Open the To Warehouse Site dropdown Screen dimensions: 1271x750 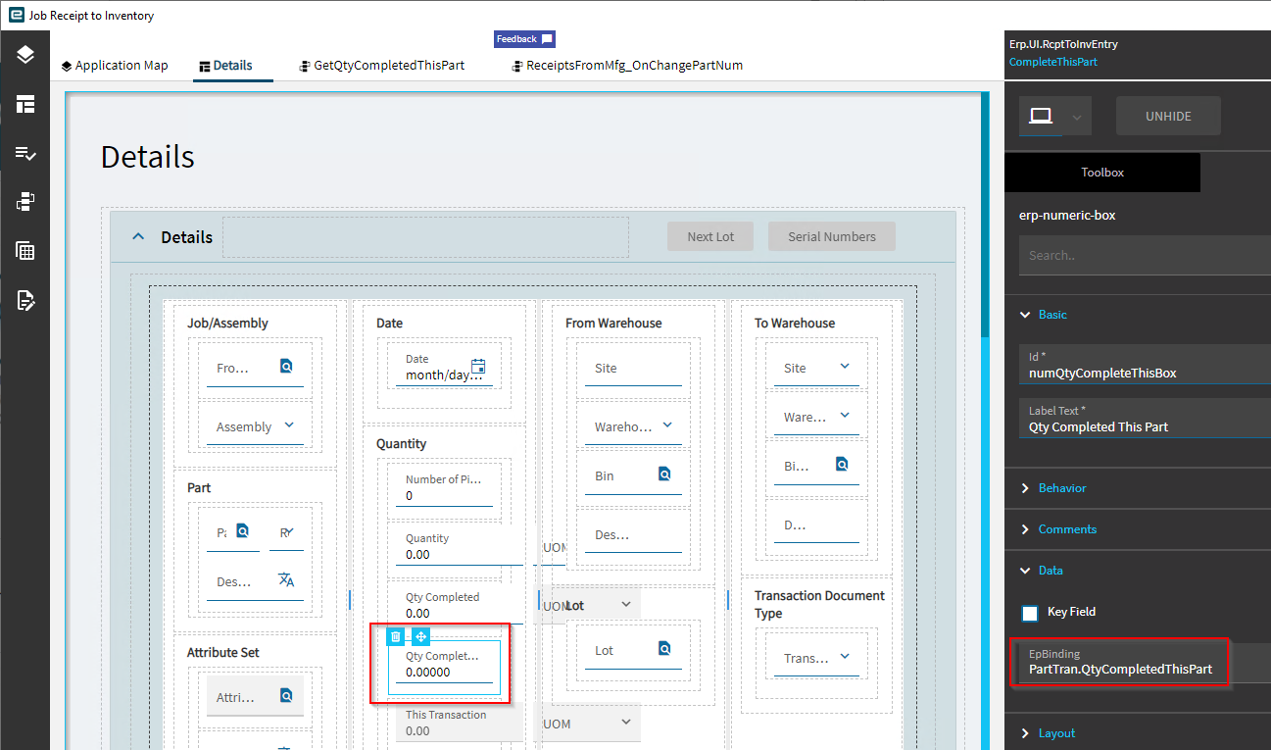(x=845, y=367)
